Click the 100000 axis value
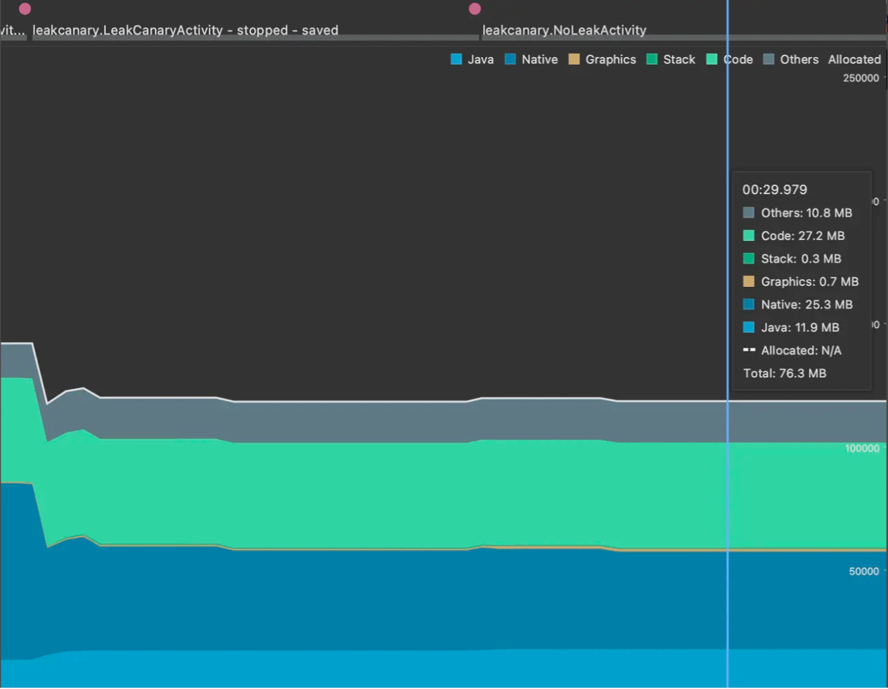This screenshot has height=689, width=888. (862, 448)
